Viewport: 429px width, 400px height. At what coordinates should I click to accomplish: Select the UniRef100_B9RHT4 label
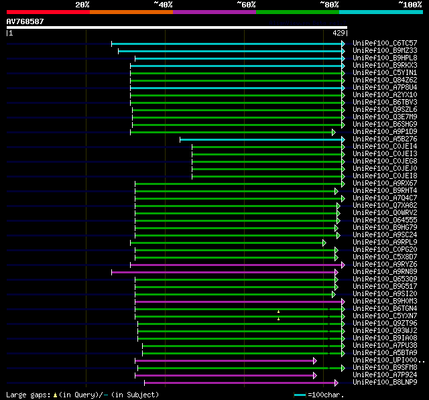385,191
